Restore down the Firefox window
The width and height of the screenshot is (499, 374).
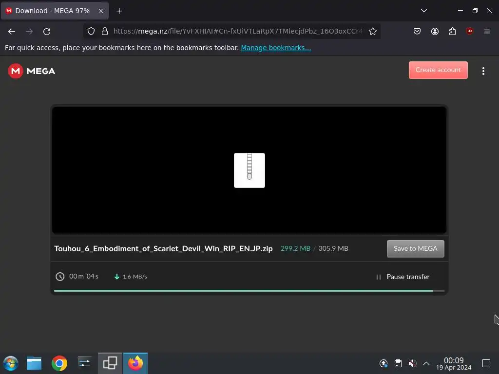click(x=475, y=11)
